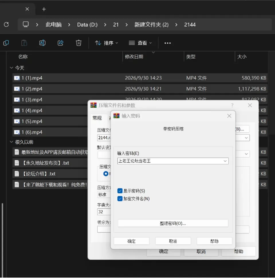
Task: Click 帮助 in the 输入密码 dialog
Action: (214, 241)
